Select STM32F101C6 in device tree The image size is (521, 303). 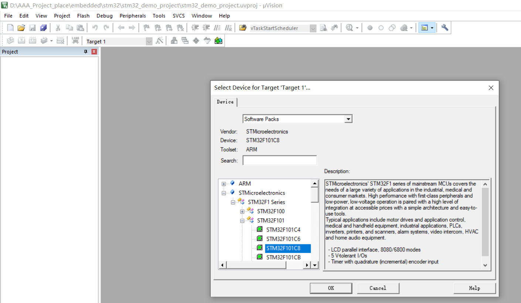point(283,239)
